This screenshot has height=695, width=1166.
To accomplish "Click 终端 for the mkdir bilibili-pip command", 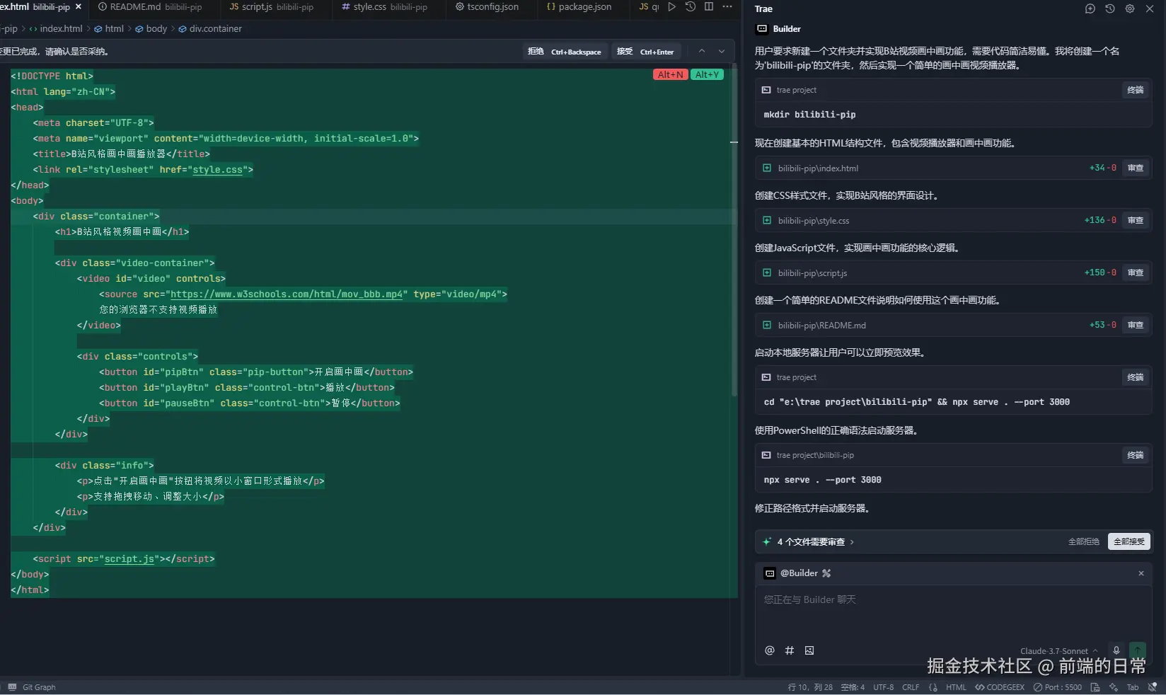I will pos(1136,90).
